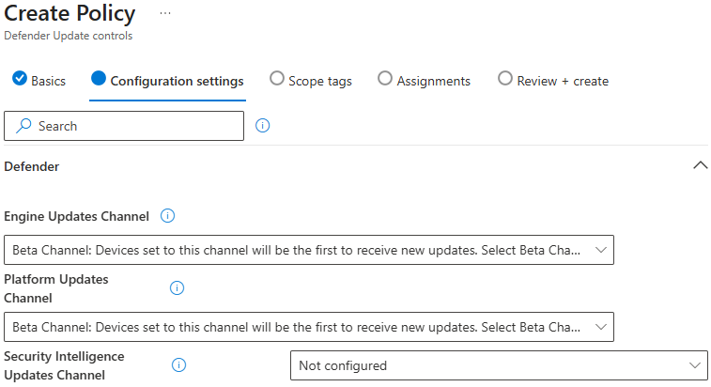The height and width of the screenshot is (387, 711).
Task: Click the info icon next to Search box
Action: pos(263,125)
